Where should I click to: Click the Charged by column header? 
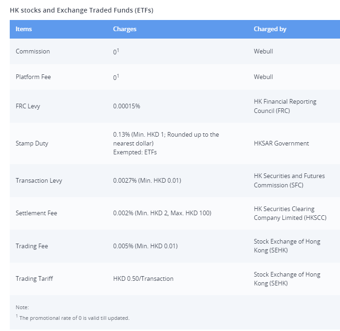pos(270,29)
